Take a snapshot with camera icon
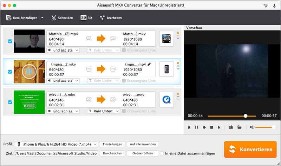The width and height of the screenshot is (281, 166). point(231,127)
